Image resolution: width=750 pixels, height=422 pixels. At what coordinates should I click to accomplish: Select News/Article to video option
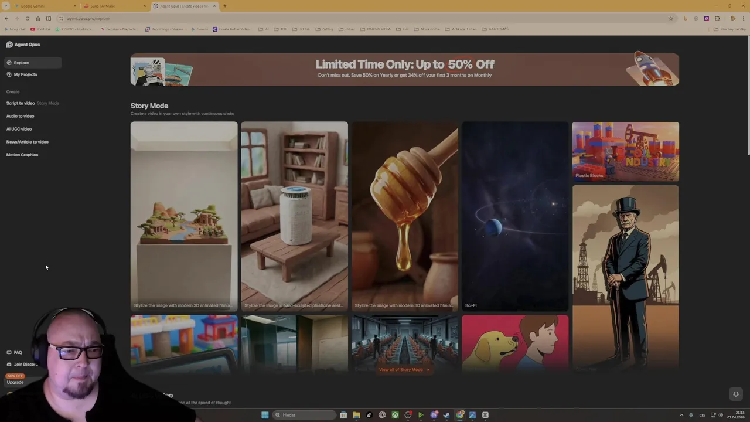[27, 142]
